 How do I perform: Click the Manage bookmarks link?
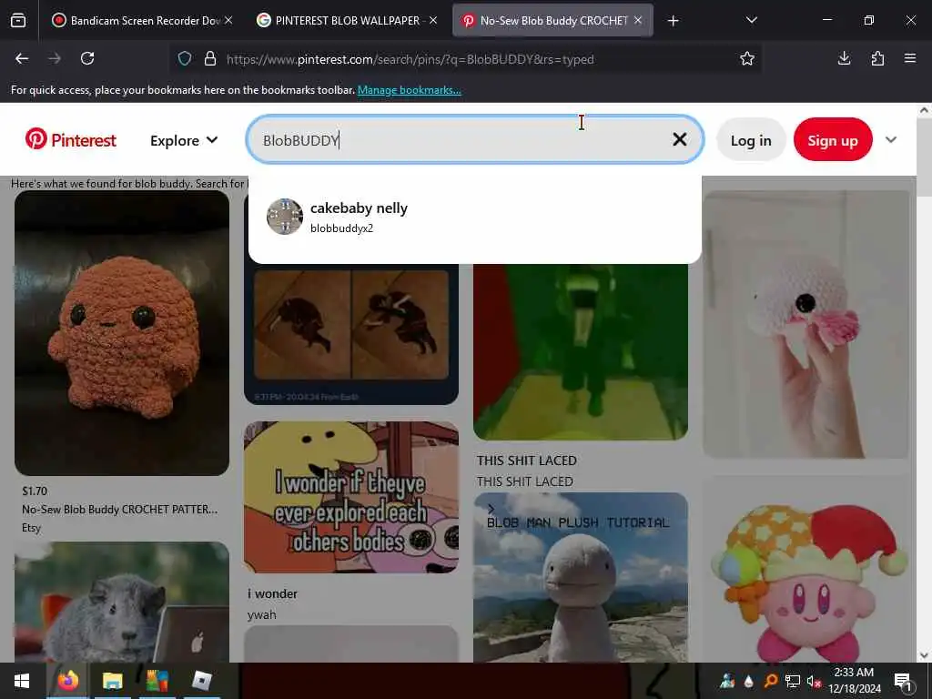(x=409, y=90)
